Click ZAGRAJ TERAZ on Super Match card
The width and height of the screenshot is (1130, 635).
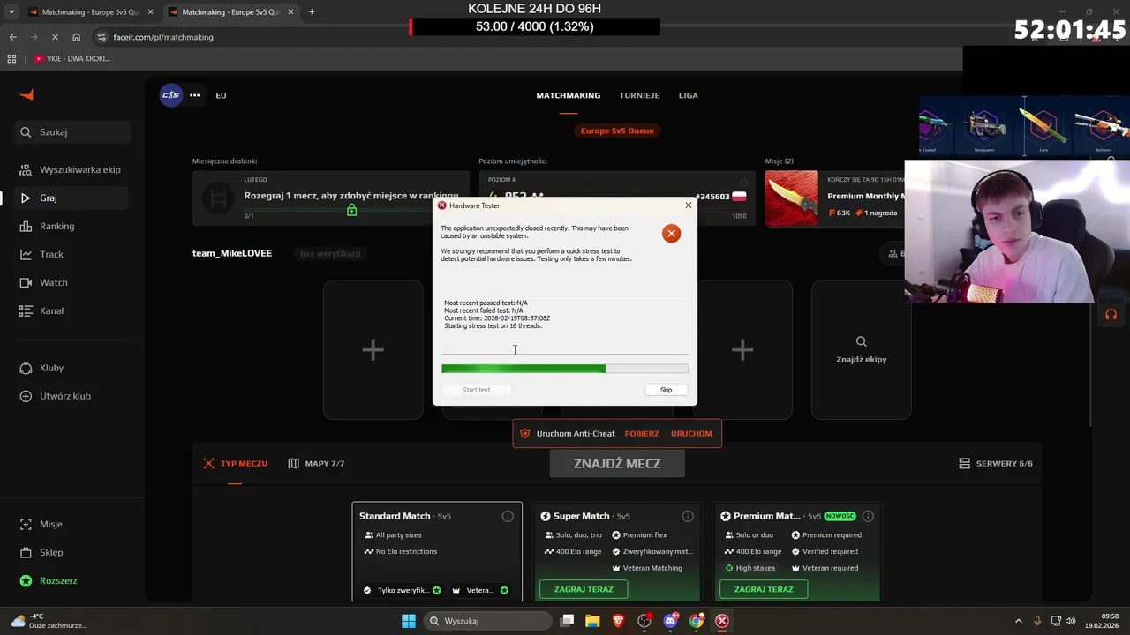(x=584, y=589)
